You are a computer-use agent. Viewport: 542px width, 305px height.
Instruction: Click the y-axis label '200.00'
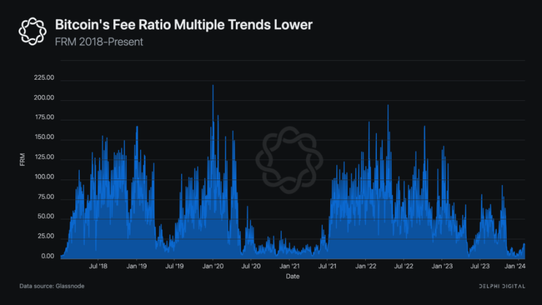(x=44, y=98)
